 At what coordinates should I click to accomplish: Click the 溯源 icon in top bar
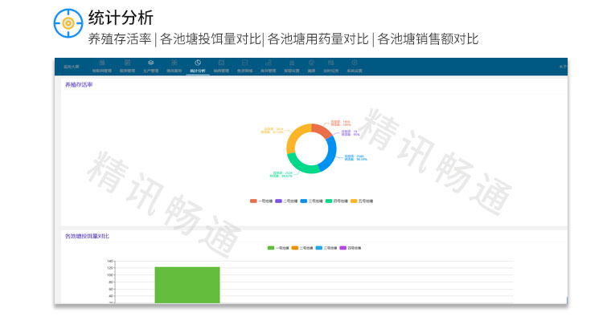(x=311, y=63)
